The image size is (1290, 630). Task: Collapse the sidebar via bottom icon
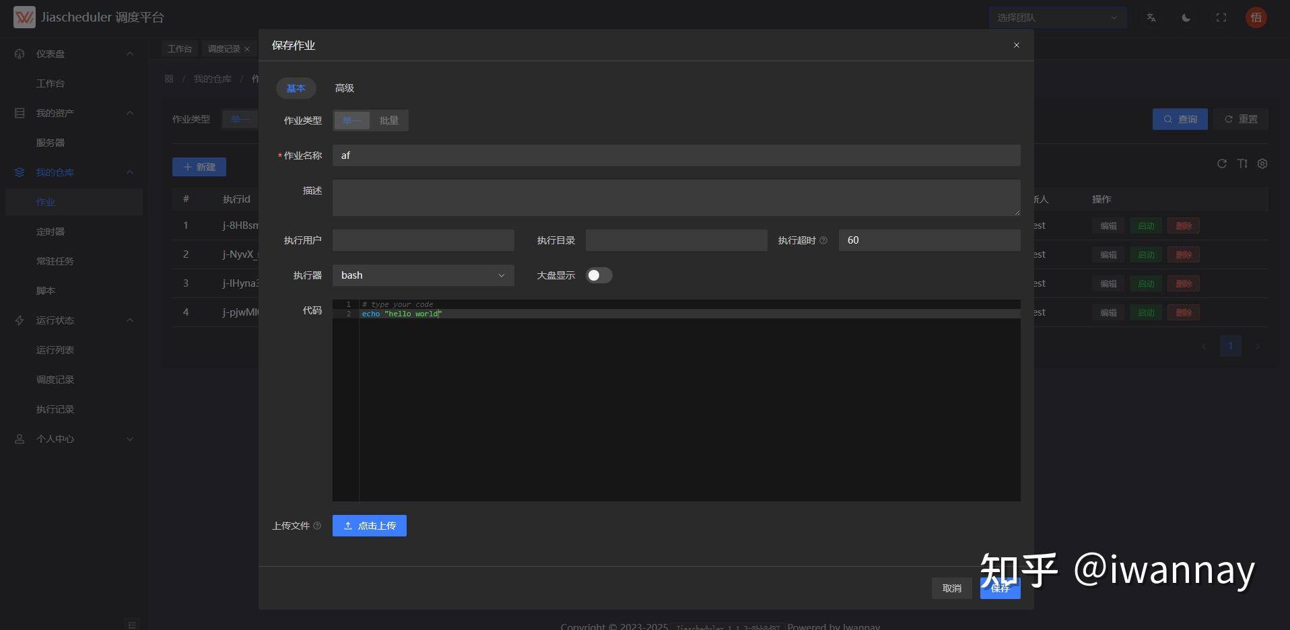click(132, 624)
